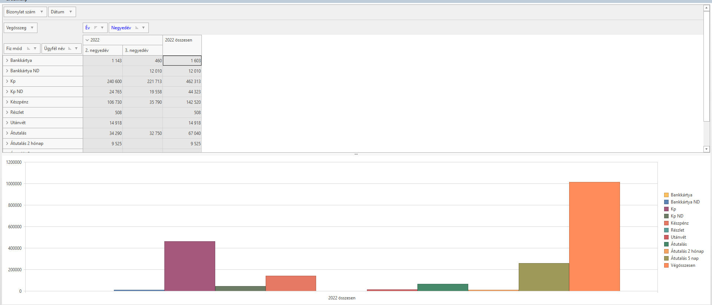Click the Kp total cell 462 313
This screenshot has height=305, width=712.
[182, 82]
